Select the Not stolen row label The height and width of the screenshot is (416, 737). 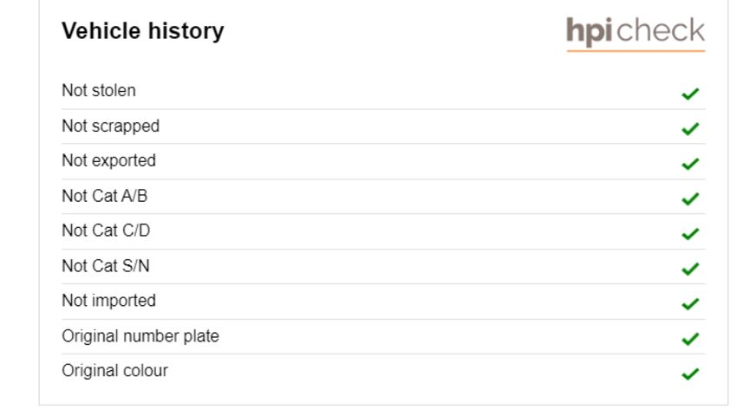99,90
